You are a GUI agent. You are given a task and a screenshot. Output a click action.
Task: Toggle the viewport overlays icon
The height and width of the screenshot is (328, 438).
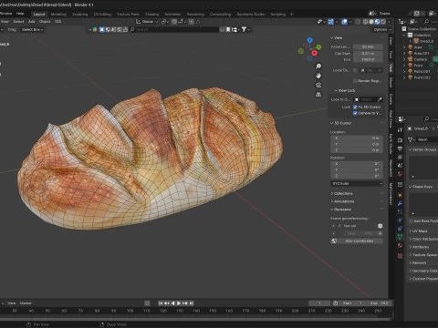coord(344,22)
